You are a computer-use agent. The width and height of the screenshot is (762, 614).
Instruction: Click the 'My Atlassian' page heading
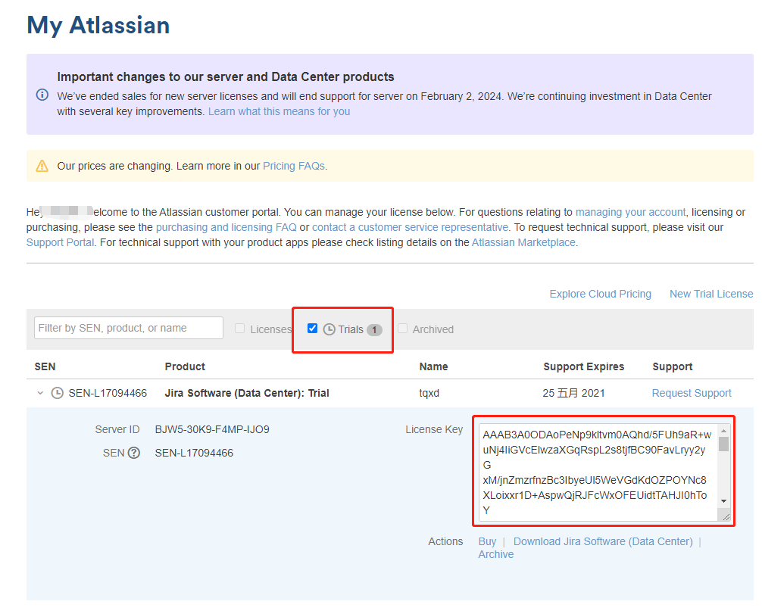98,25
